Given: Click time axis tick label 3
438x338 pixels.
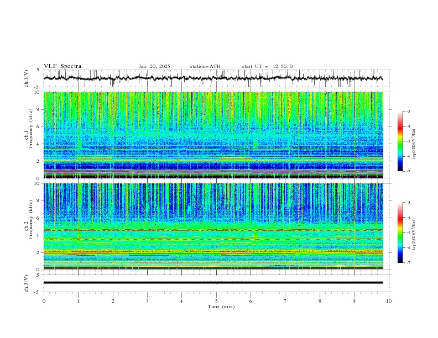Looking at the screenshot, I should point(147,301).
